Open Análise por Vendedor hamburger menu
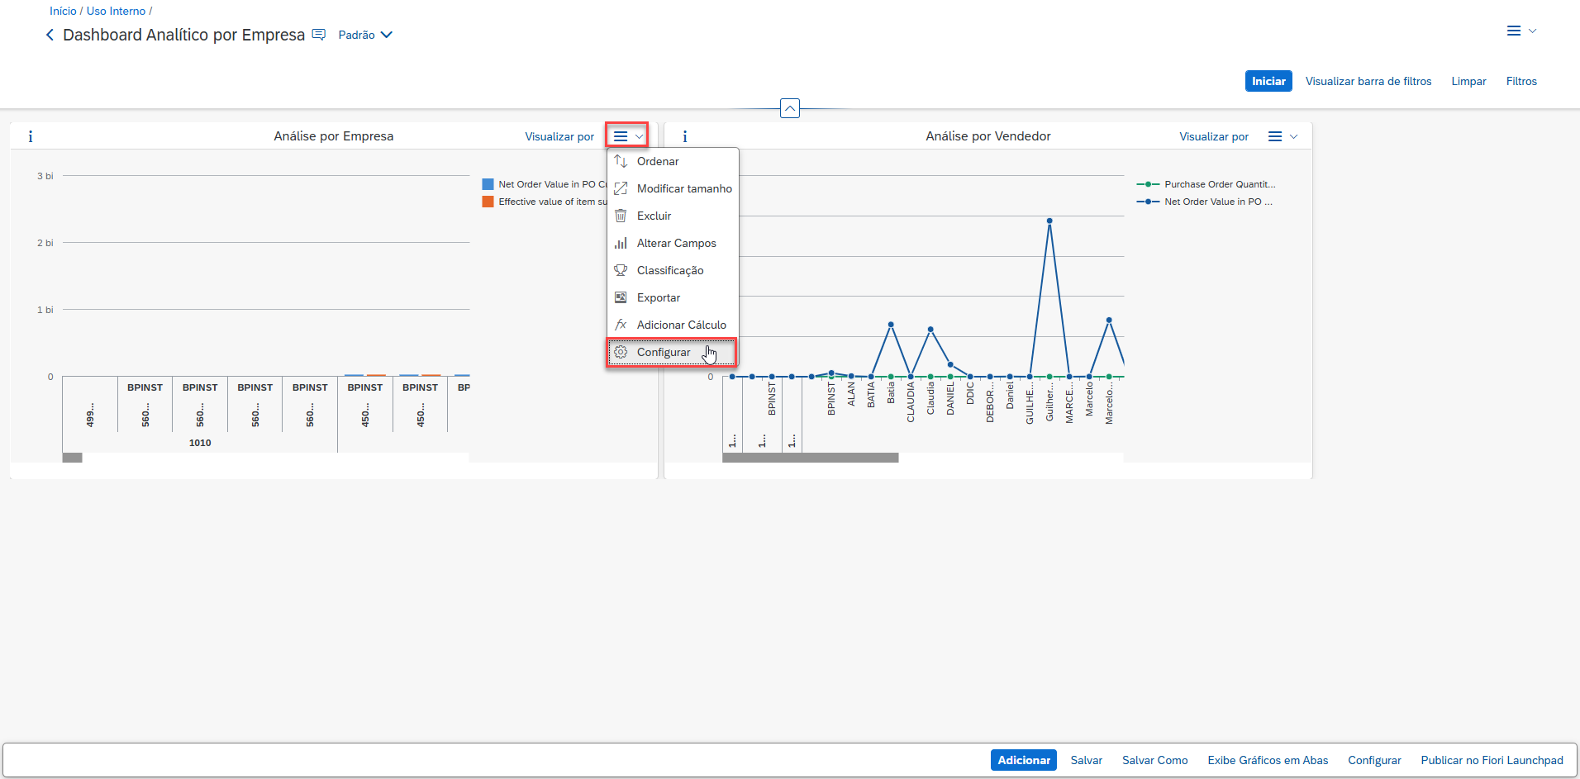 tap(1282, 136)
